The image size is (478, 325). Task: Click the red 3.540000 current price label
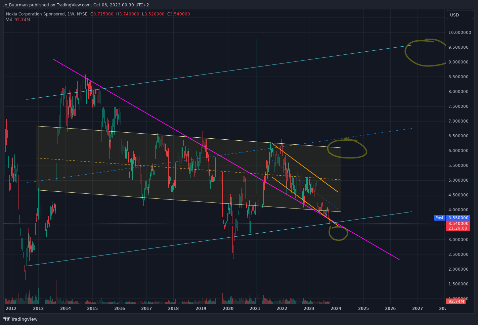[x=458, y=223]
